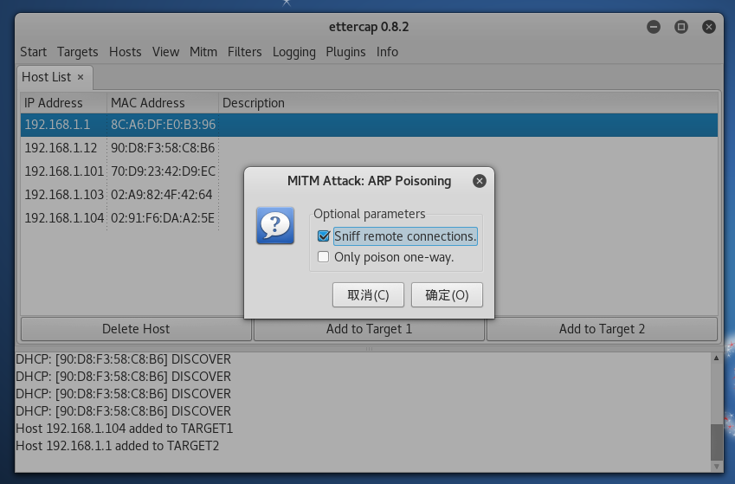Open the Hosts menu
This screenshot has width=735, height=484.
(x=126, y=52)
